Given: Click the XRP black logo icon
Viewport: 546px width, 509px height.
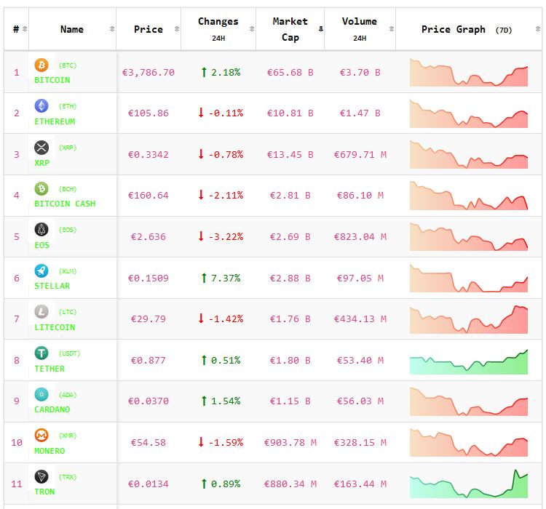Looking at the screenshot, I should pos(41,148).
